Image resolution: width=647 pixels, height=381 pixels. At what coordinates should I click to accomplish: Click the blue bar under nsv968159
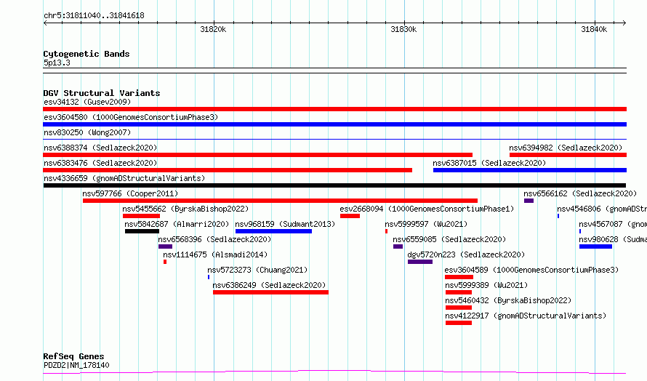(x=273, y=231)
